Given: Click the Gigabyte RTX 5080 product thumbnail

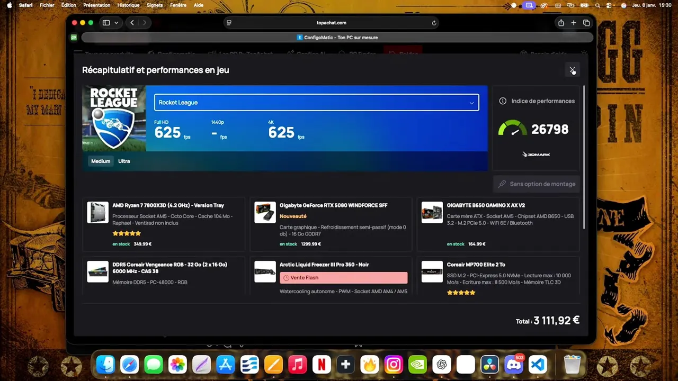Looking at the screenshot, I should pos(265,212).
